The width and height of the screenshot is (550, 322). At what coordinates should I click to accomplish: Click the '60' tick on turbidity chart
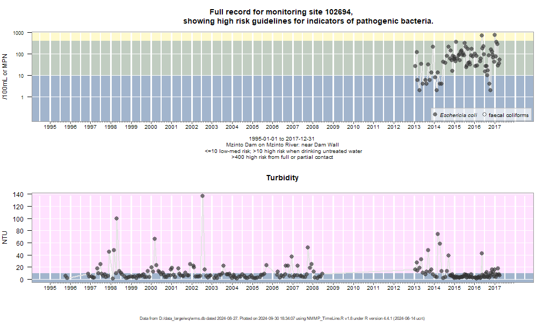20,243
